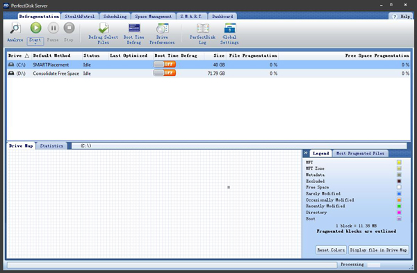Select the C:\ drive icon in list
The width and height of the screenshot is (417, 273).
[11, 64]
